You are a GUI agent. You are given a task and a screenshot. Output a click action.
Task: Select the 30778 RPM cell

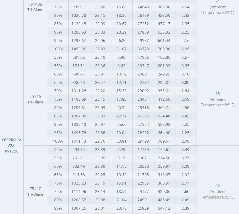coord(143,49)
